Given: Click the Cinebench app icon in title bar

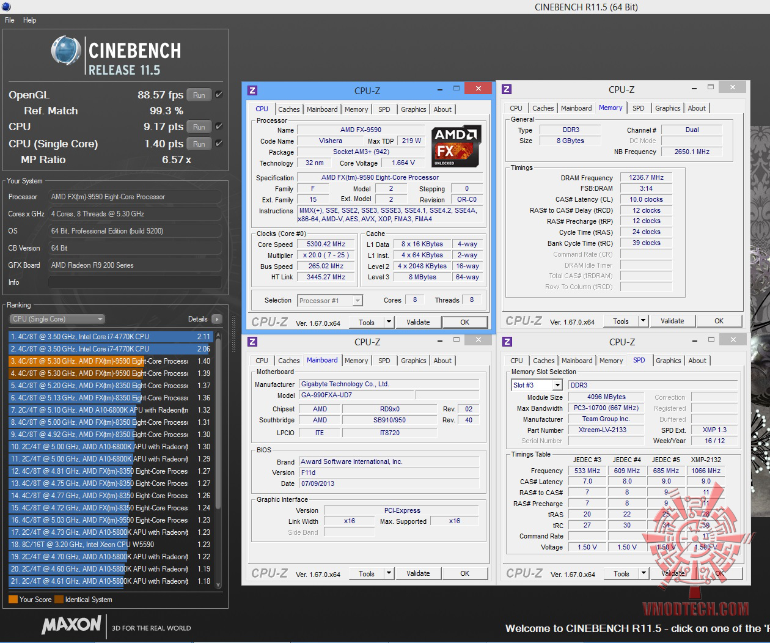Looking at the screenshot, I should [x=5, y=7].
